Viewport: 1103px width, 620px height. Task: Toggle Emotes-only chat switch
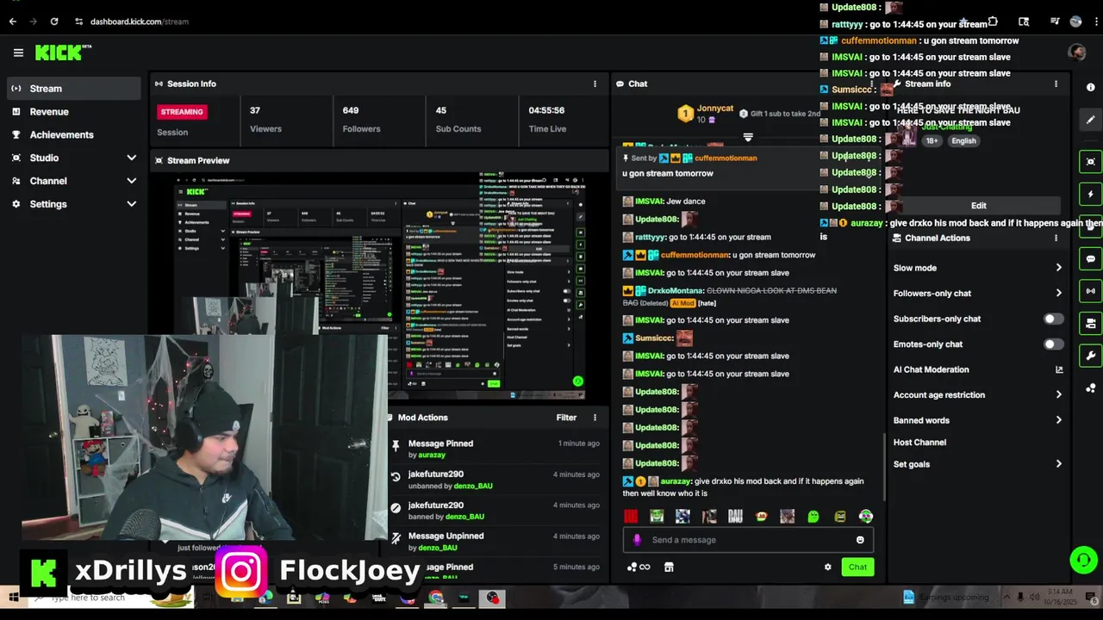point(1053,344)
